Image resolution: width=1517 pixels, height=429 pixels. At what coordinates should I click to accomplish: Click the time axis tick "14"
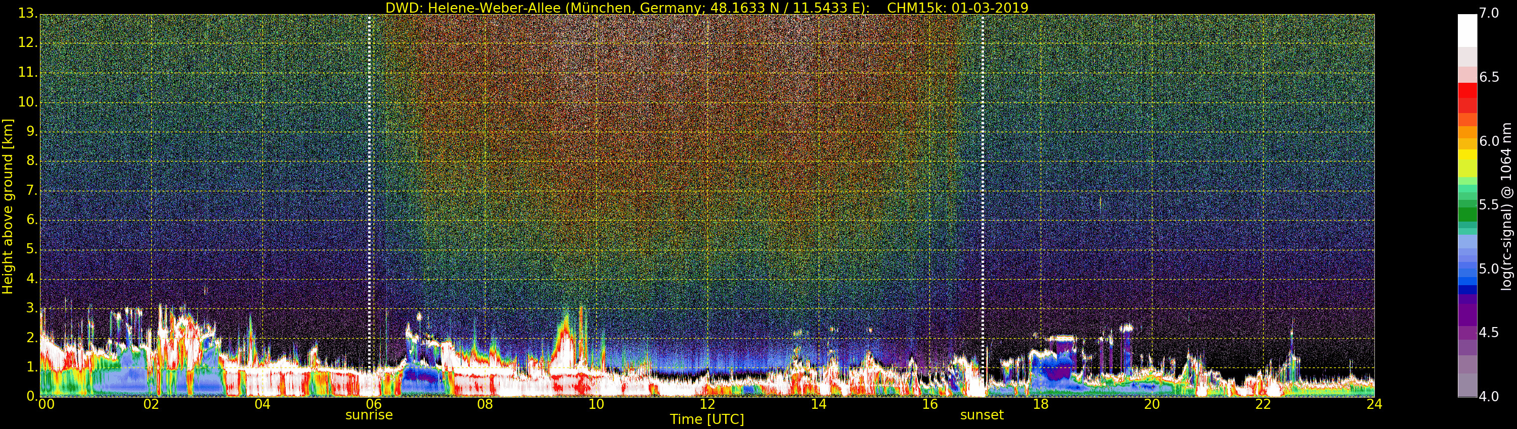tap(819, 404)
